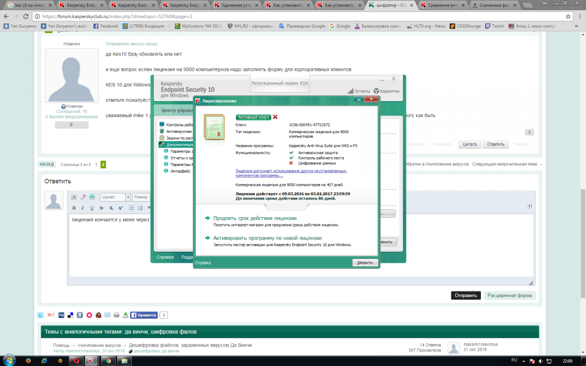586x366 pixels.
Task: Open Справка link in the licensing dialog
Action: [x=203, y=263]
